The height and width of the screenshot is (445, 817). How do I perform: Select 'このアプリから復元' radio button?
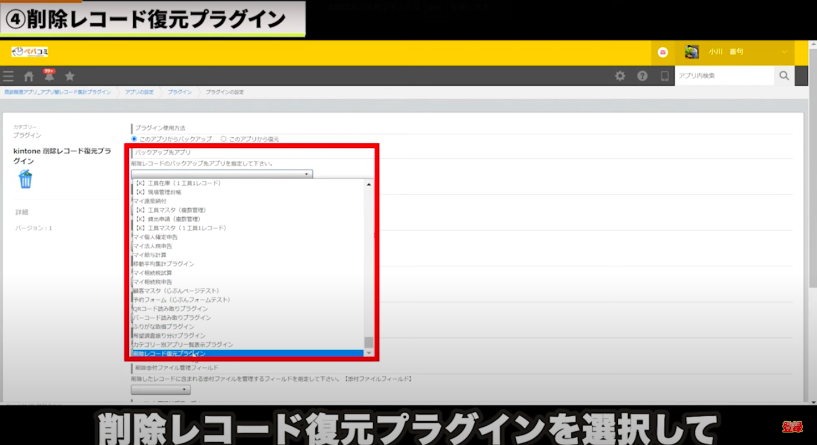[224, 139]
